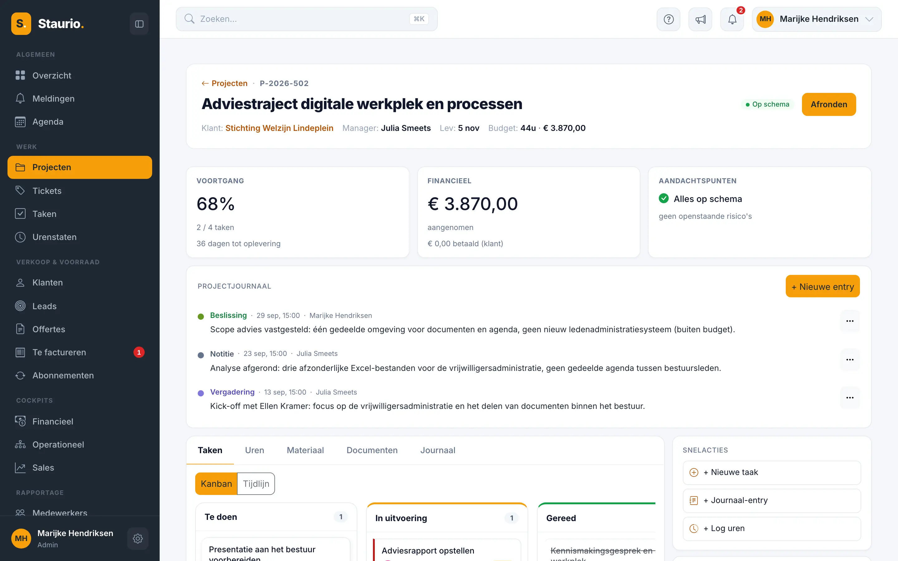
Task: Open the Adviesrapport opstellen kanban card
Action: coord(447,550)
